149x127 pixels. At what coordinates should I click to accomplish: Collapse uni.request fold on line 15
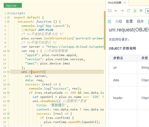8,72
